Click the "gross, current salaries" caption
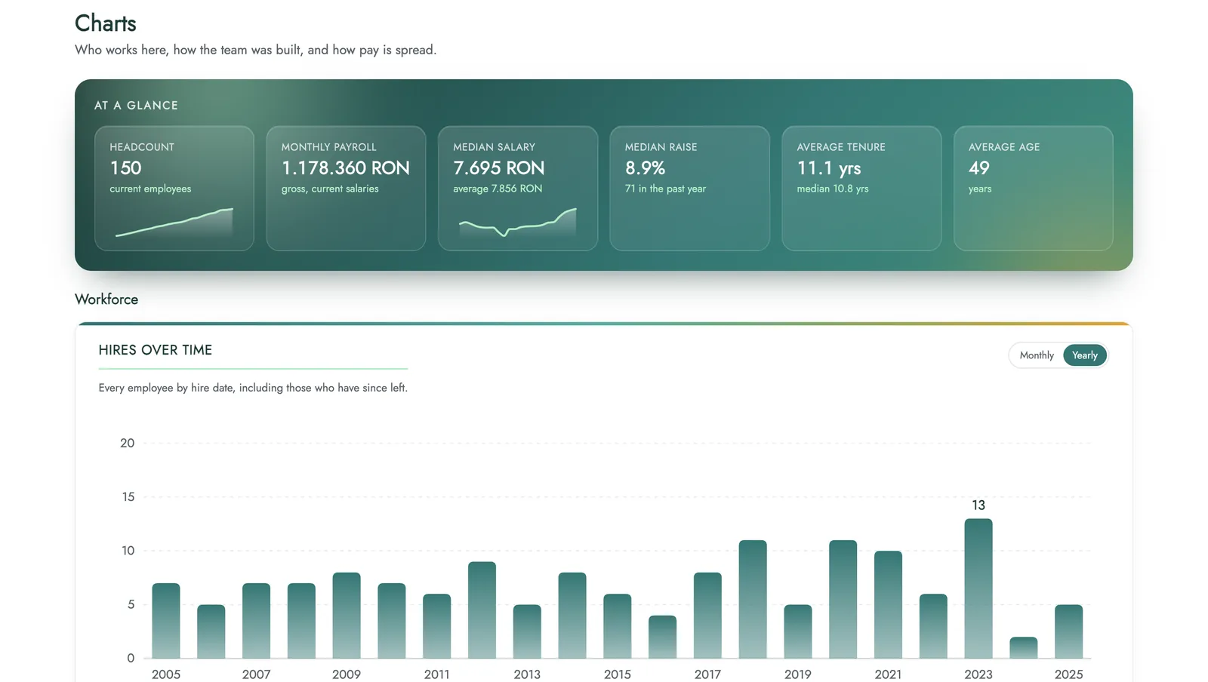 330,189
